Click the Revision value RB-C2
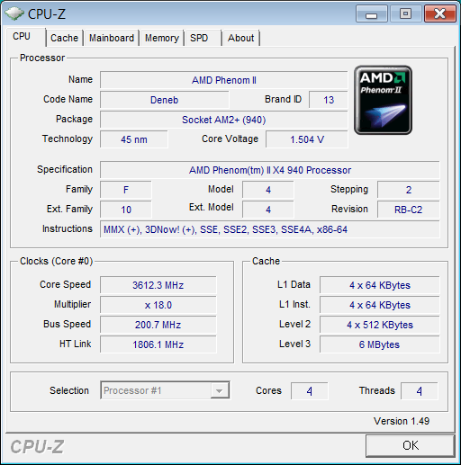This screenshot has width=461, height=465. [409, 210]
